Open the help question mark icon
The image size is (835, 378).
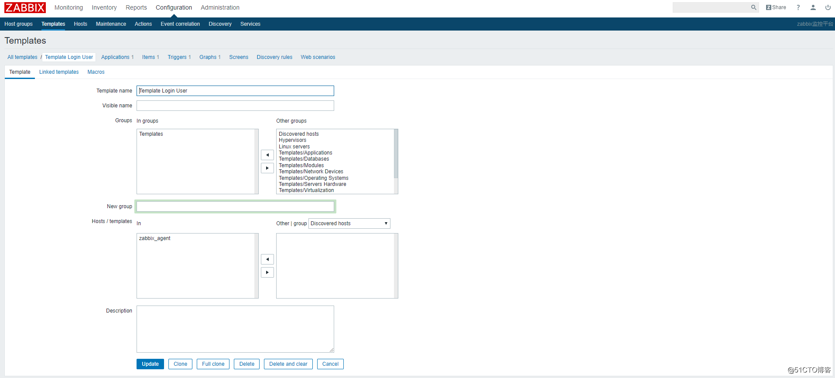point(798,7)
